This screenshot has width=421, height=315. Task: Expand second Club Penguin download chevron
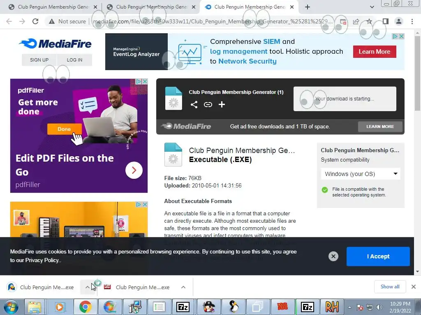(x=183, y=287)
